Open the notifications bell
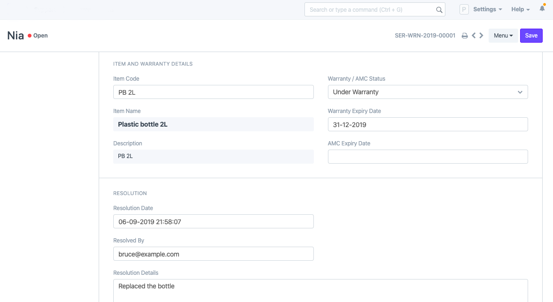This screenshot has width=553, height=302. (x=542, y=9)
